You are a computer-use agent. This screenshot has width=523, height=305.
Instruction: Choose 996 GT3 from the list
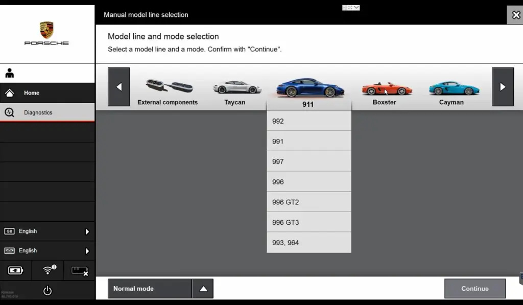[x=308, y=222]
